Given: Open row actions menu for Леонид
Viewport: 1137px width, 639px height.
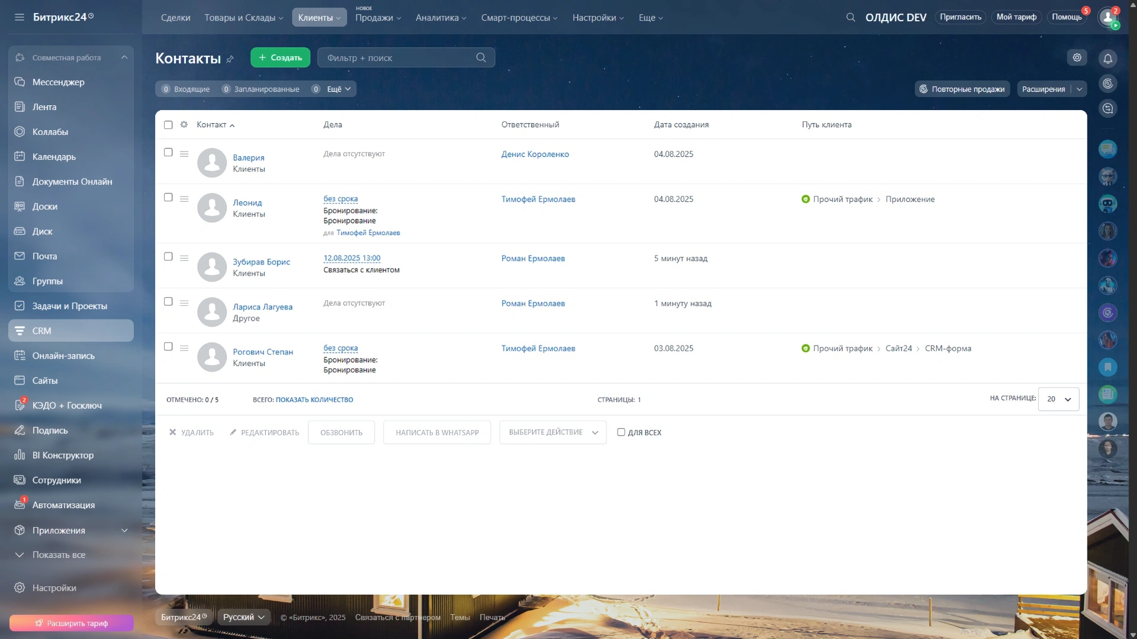Looking at the screenshot, I should pyautogui.click(x=184, y=199).
